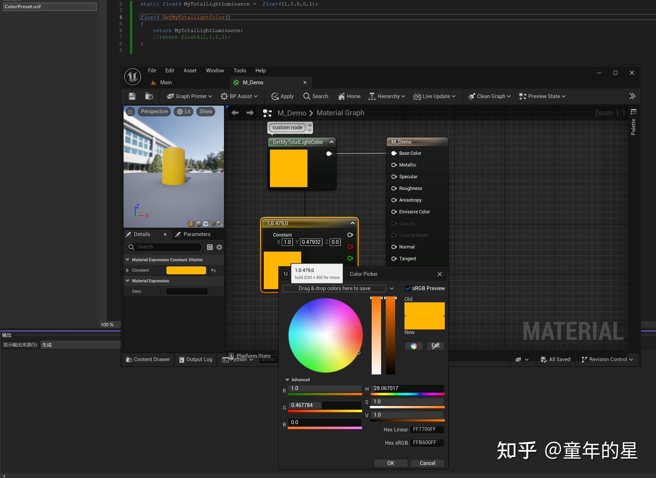Collapse the Advanced section in the Color Picker
The width and height of the screenshot is (656, 478).
[x=287, y=380]
